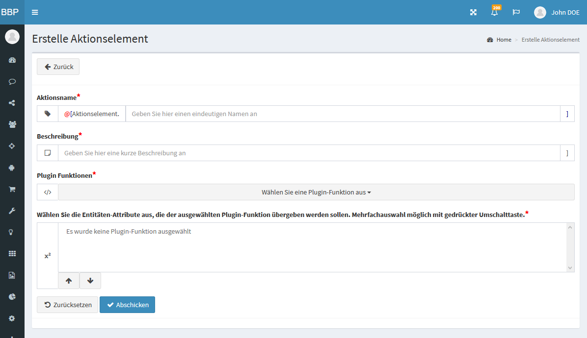Screen dimensions: 587x338
Task: Click the Aktionsname text input field
Action: [x=343, y=114]
